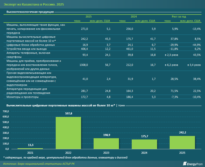This screenshot has width=205, height=167.
Task: Click the 1308,0 tonnes value cell
Action: click(84, 65)
